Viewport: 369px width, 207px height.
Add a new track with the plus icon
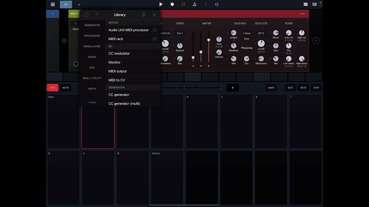[x=79, y=5]
